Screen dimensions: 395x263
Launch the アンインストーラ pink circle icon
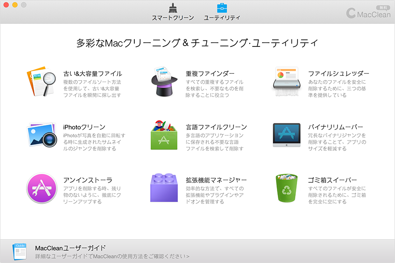pyautogui.click(x=42, y=188)
